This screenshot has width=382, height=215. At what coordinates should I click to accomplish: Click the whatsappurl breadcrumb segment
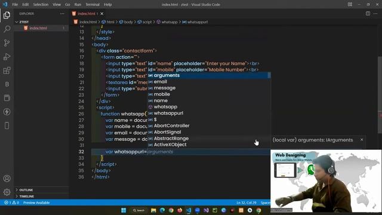click(195, 22)
